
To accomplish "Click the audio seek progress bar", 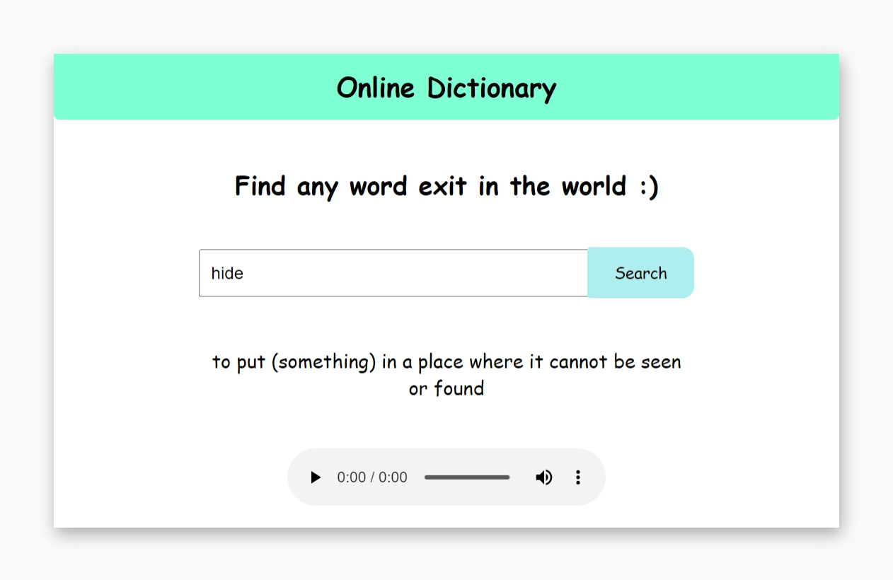I will click(x=467, y=477).
